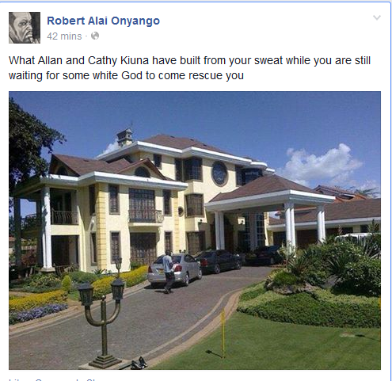Click the white portico columns in the photo

coord(290,226)
